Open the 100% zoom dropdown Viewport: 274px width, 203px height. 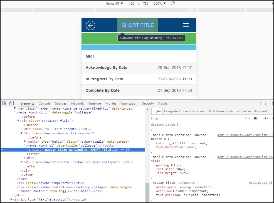point(160,4)
